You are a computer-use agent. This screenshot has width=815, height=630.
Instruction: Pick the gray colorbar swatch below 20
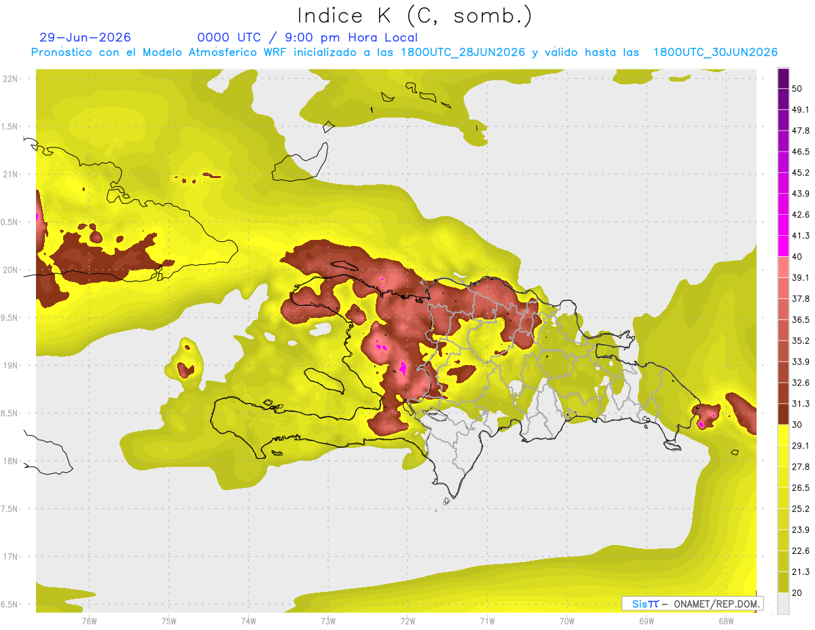[783, 603]
